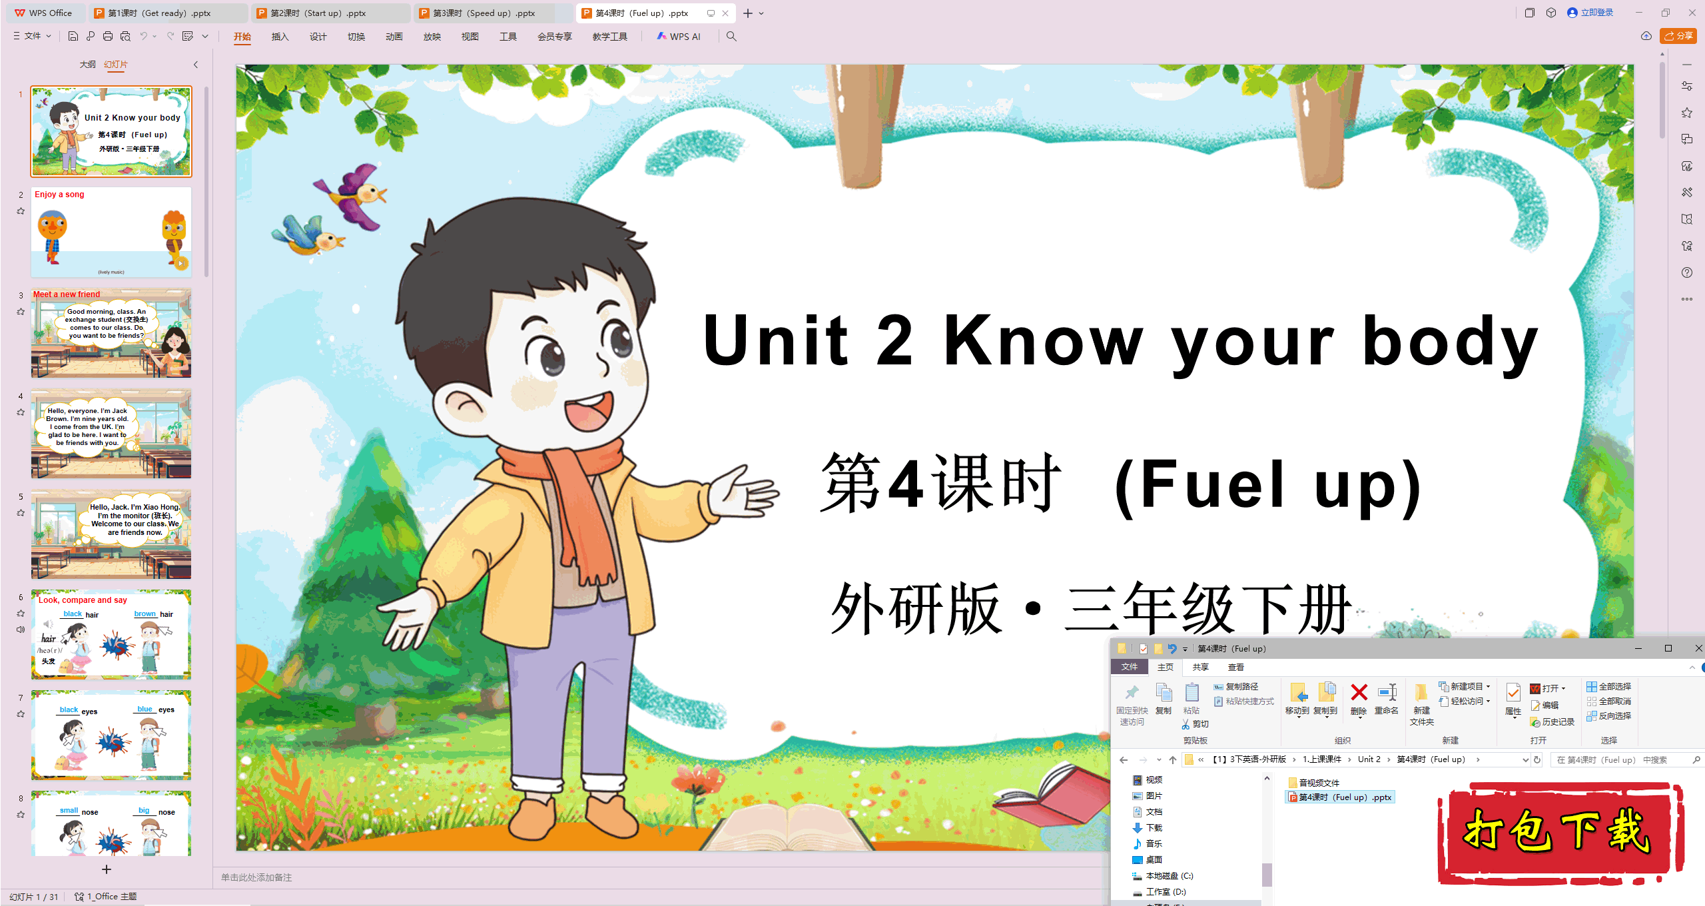Click the orange 分享 share button

1678,36
